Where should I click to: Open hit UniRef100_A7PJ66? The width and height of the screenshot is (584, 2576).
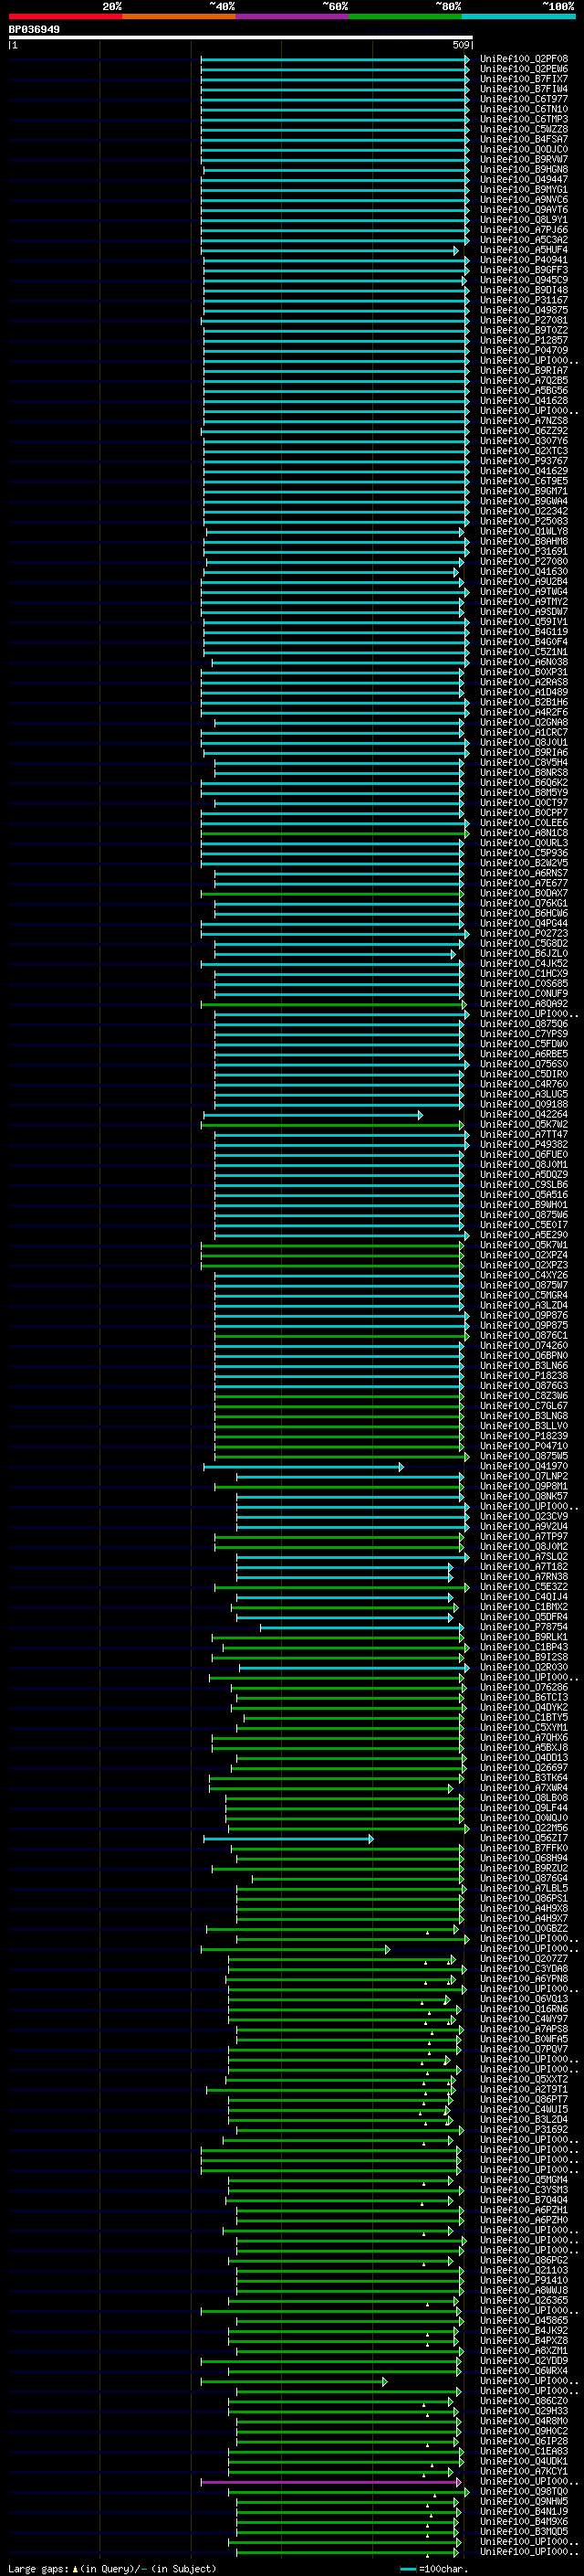click(x=524, y=230)
